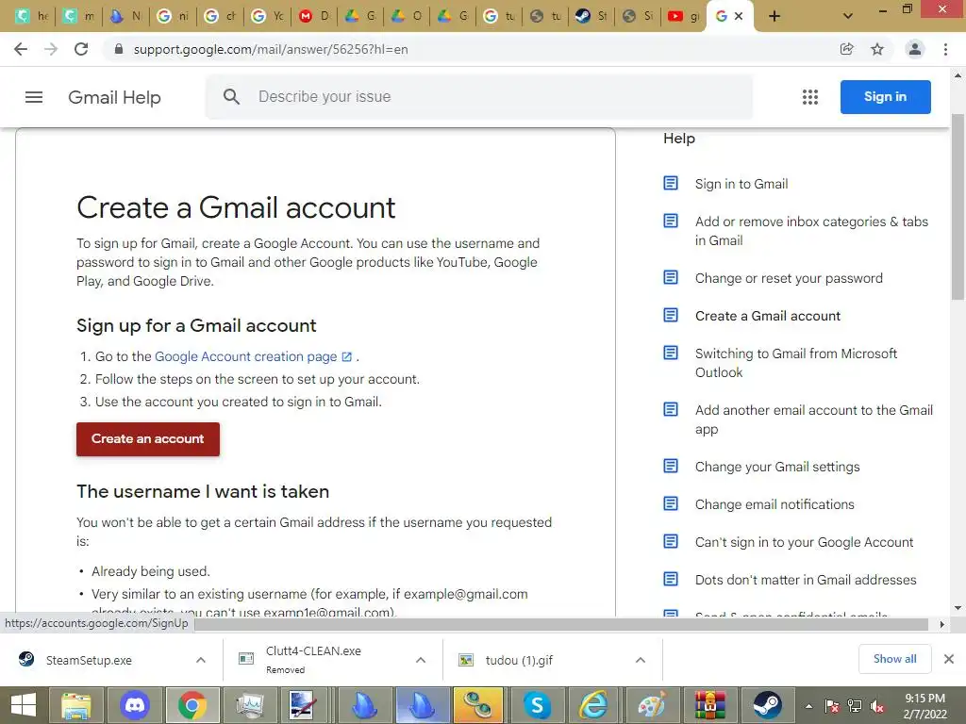Open the Windows Start button

pyautogui.click(x=24, y=705)
